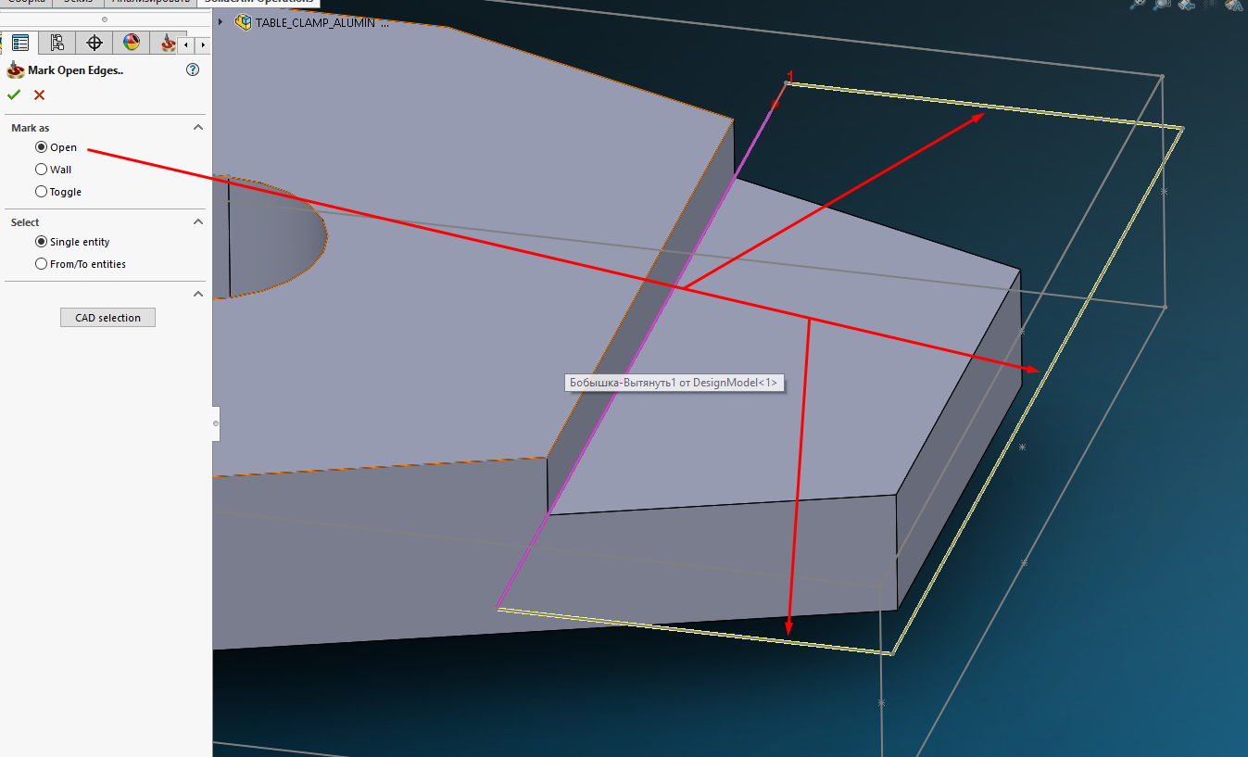This screenshot has height=757, width=1248.
Task: Open the PropertyManager tab icon
Action: pyautogui.click(x=19, y=43)
